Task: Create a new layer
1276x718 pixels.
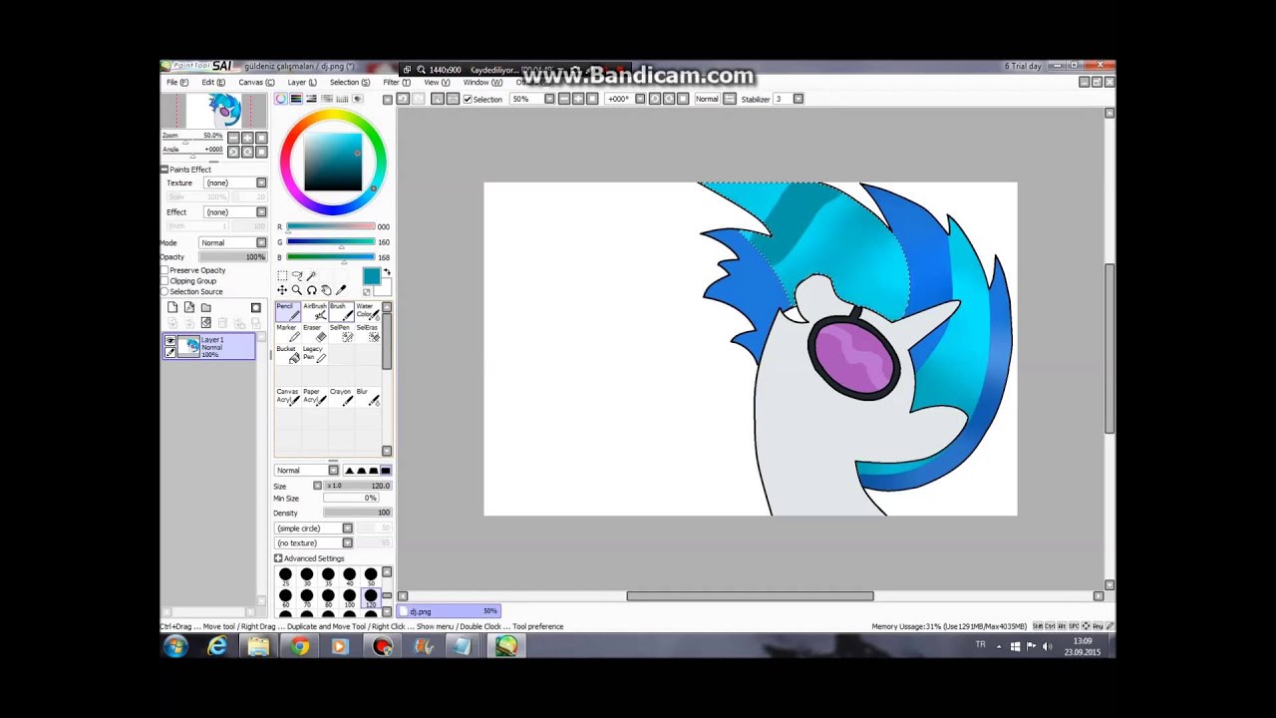Action: (x=172, y=308)
